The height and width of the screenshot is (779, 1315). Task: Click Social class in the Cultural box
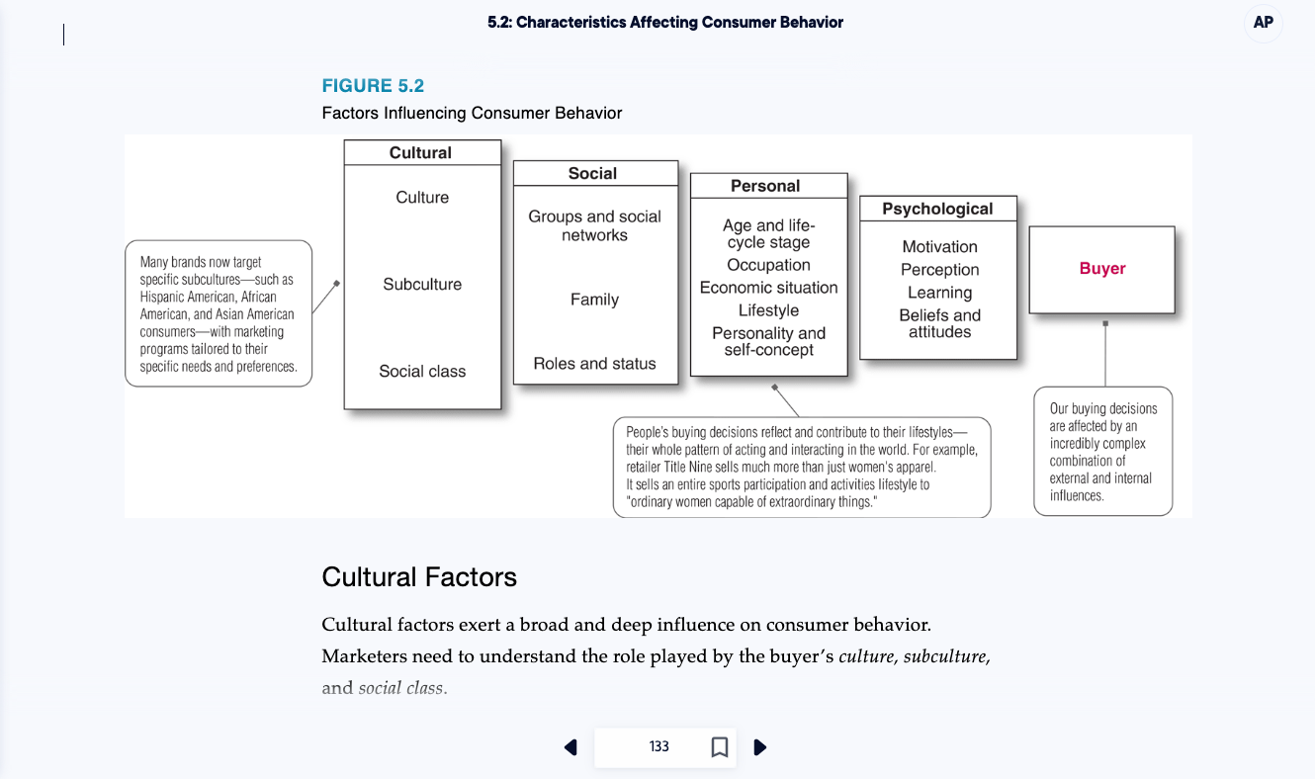[x=422, y=372]
